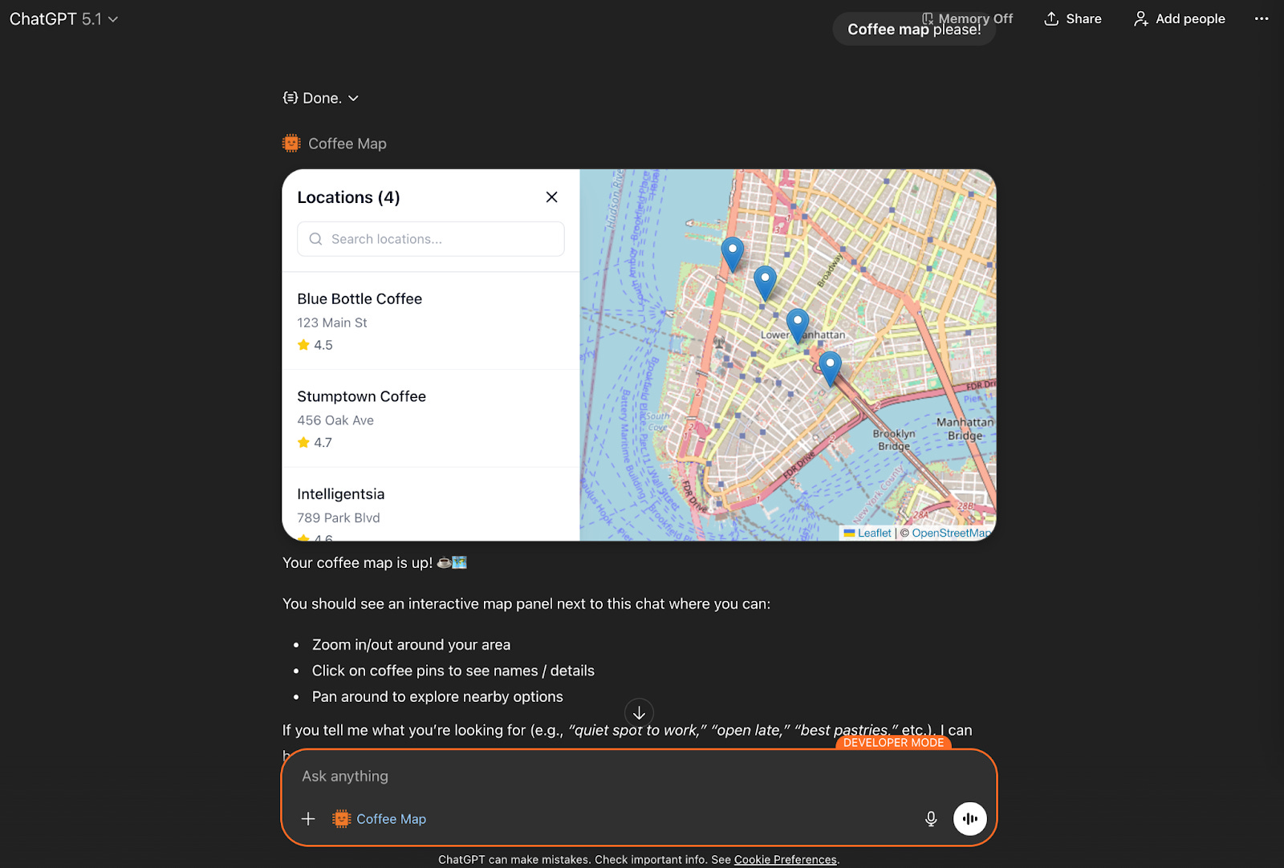This screenshot has height=868, width=1284.
Task: Close the Locations panel with the X
Action: 551,197
